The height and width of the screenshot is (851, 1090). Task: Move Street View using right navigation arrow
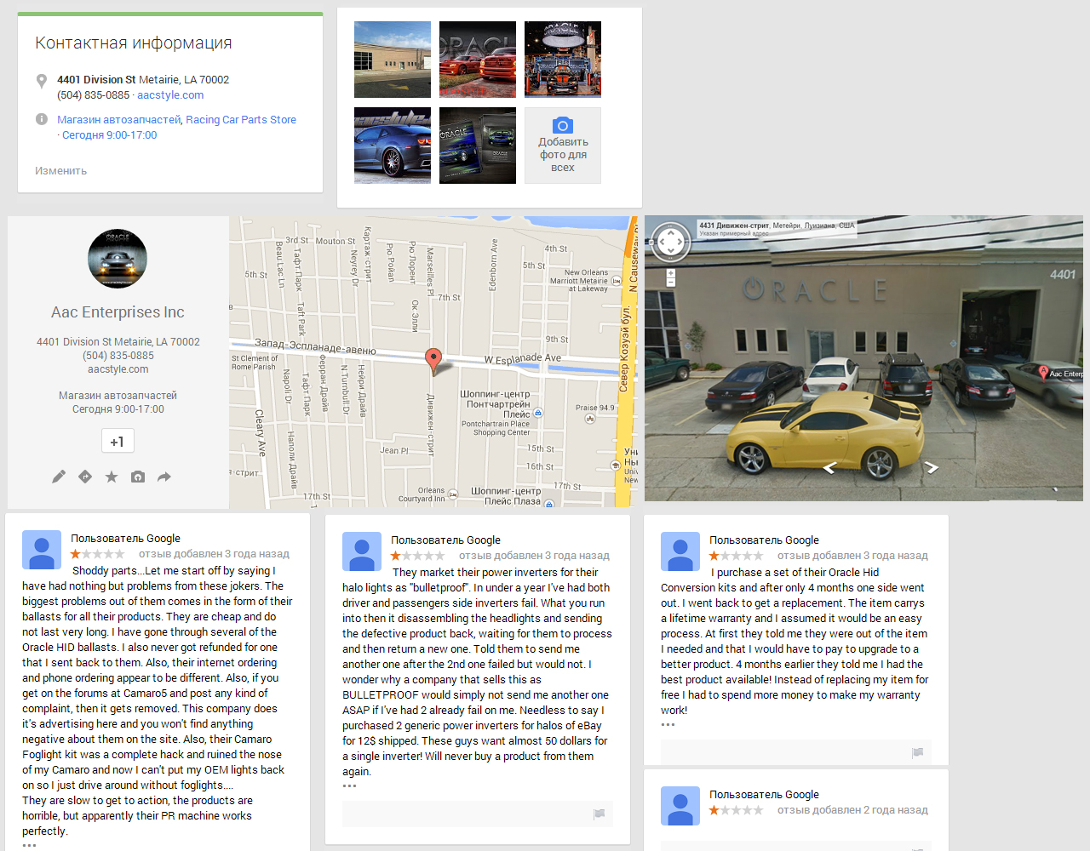tap(932, 467)
